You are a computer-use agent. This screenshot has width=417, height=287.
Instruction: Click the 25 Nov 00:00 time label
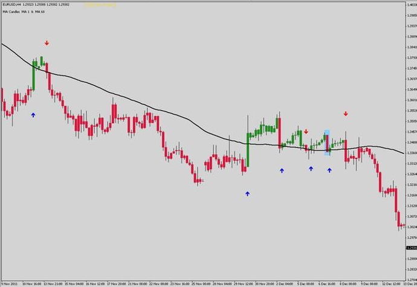(201, 283)
